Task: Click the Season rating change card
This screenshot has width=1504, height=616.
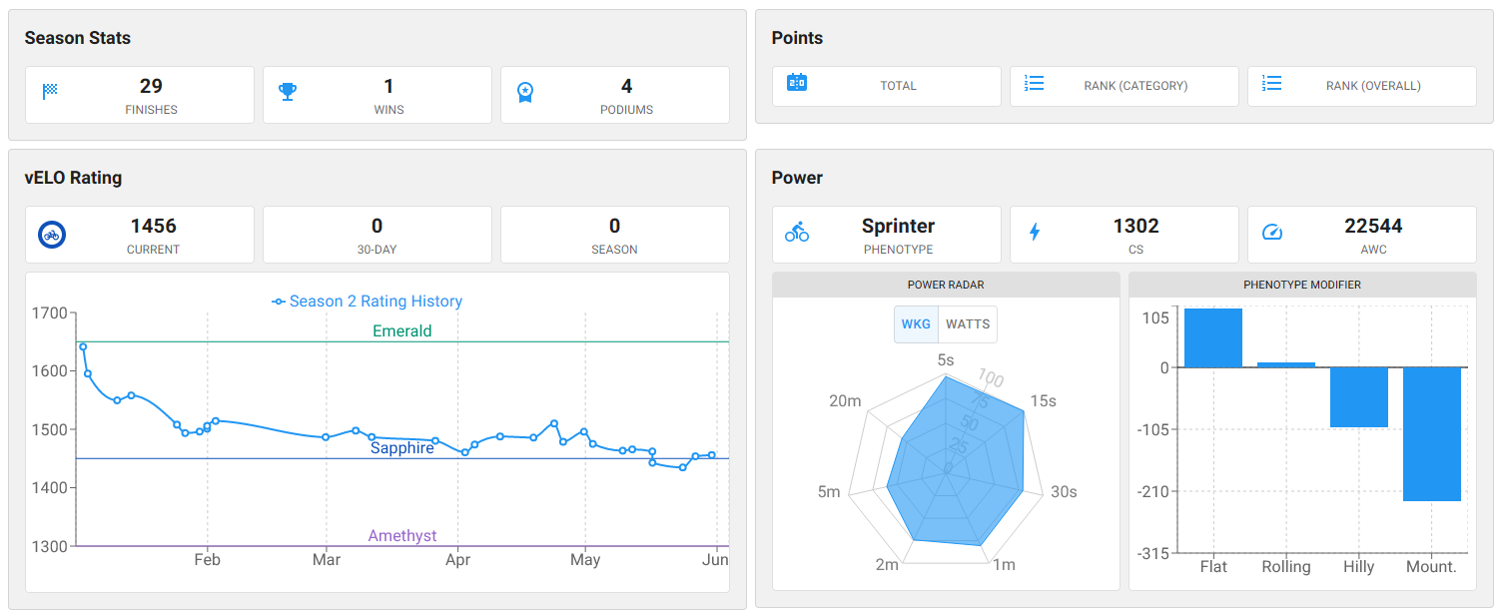Action: tap(614, 235)
